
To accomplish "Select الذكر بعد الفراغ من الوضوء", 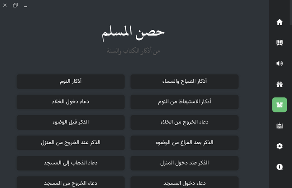I will tap(184, 143).
